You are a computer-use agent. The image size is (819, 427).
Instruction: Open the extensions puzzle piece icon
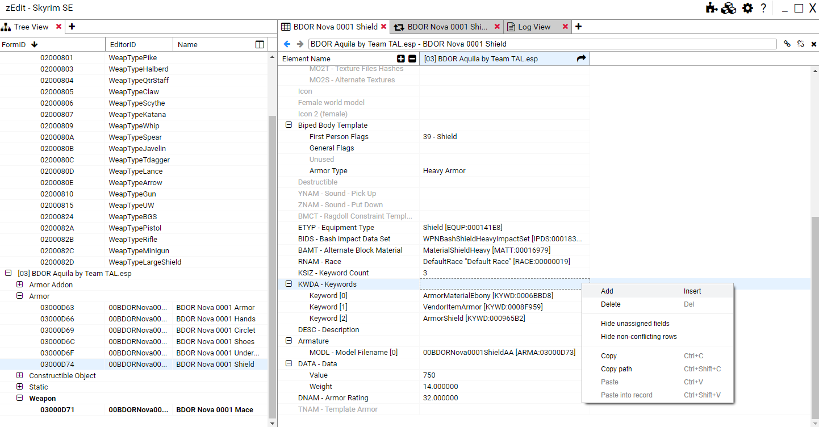click(711, 8)
